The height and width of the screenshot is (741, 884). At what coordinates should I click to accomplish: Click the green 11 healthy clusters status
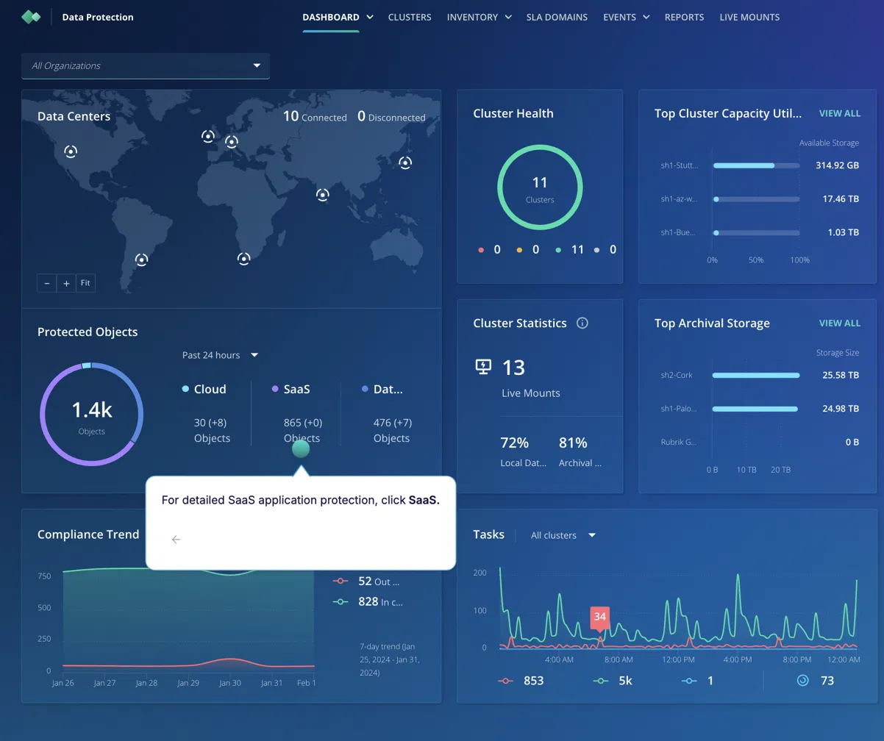click(x=570, y=250)
